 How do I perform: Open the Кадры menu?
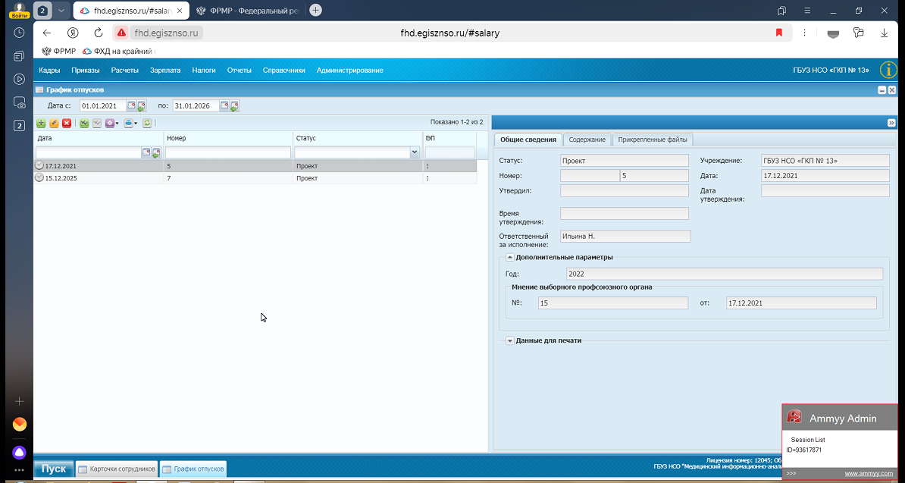point(49,71)
